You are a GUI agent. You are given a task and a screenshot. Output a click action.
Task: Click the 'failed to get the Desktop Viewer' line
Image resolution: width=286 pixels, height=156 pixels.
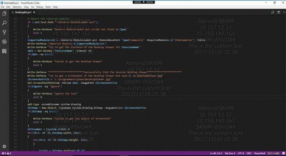[68, 62]
